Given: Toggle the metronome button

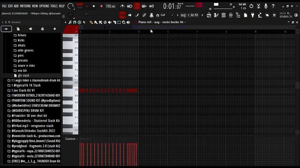Looking at the screenshot, I should coord(122,6).
